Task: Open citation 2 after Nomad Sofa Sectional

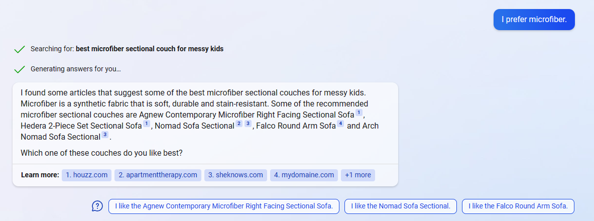Action: tap(239, 124)
